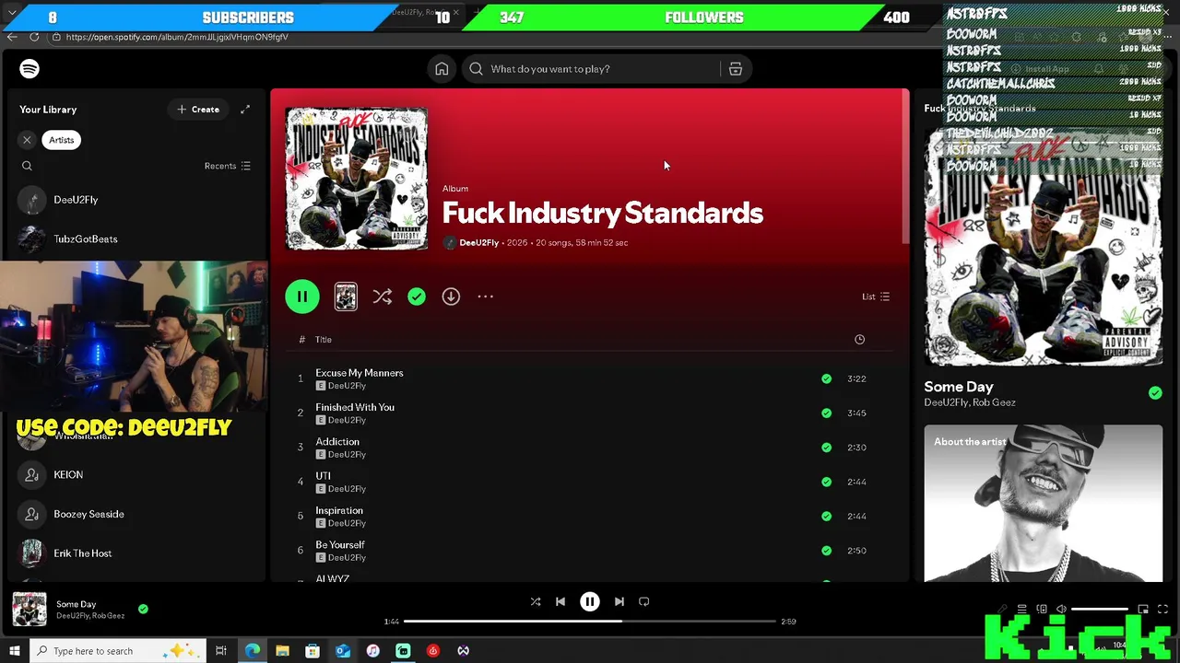Viewport: 1180px width, 663px height.
Task: Click the Now Playing panel album artwork
Action: (1044, 247)
